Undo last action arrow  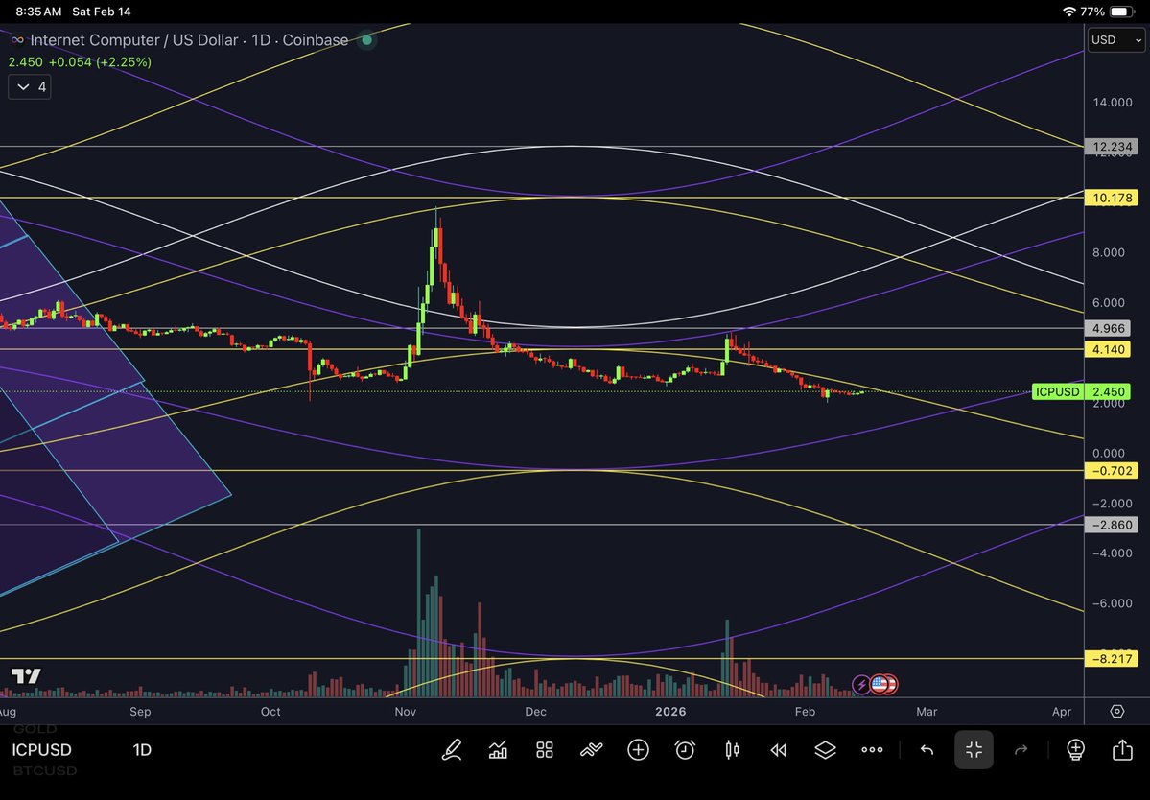pyautogui.click(x=927, y=749)
